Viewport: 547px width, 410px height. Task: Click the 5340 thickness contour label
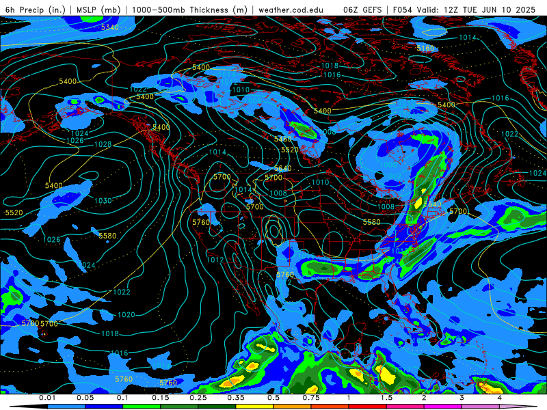(x=109, y=27)
